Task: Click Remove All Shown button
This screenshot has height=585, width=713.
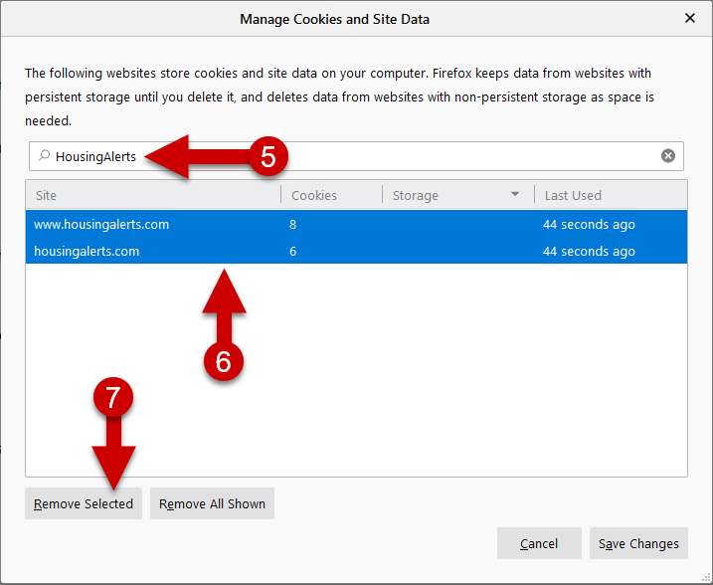Action: 212,503
